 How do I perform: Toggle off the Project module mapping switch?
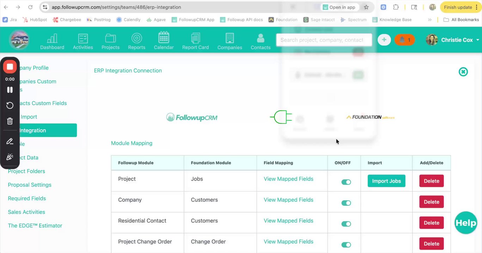[346, 182]
